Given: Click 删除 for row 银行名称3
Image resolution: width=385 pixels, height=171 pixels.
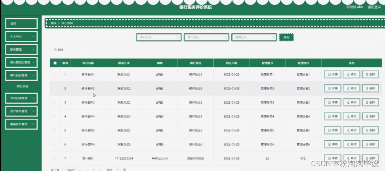Looking at the screenshot, I should (370, 102).
